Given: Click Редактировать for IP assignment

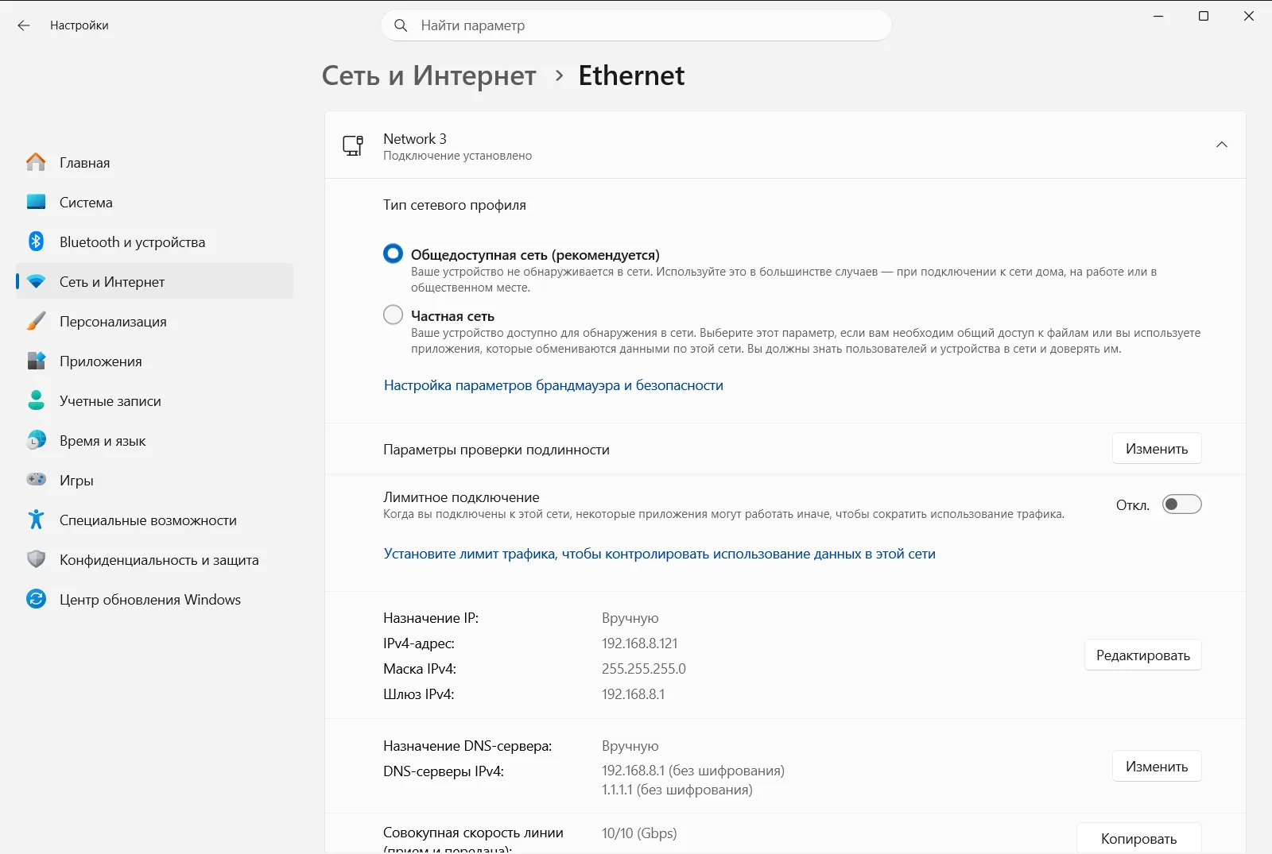Looking at the screenshot, I should pos(1143,655).
